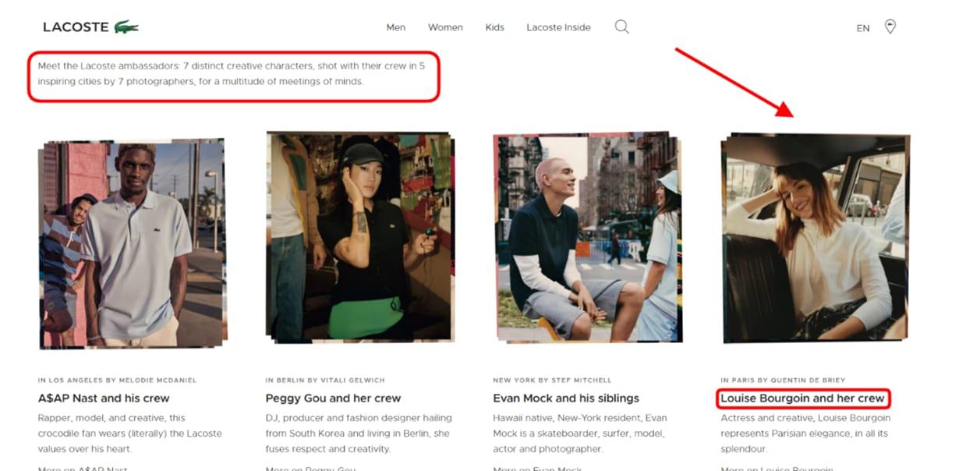The width and height of the screenshot is (959, 471).
Task: Click the Lacoste crocodile logo
Action: point(126,27)
